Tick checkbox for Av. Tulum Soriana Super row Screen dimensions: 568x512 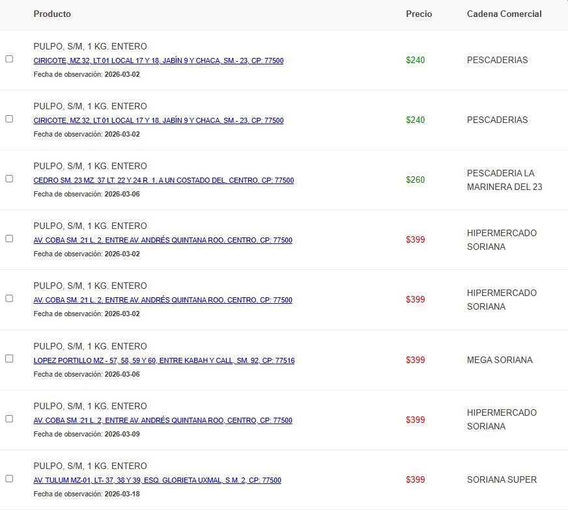click(9, 478)
